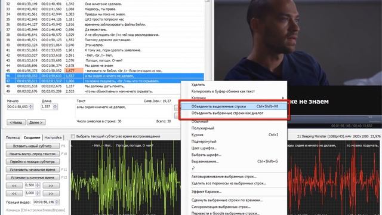The image size is (382, 215).
Task: Click the Длина field spinner arrows
Action: (56, 107)
